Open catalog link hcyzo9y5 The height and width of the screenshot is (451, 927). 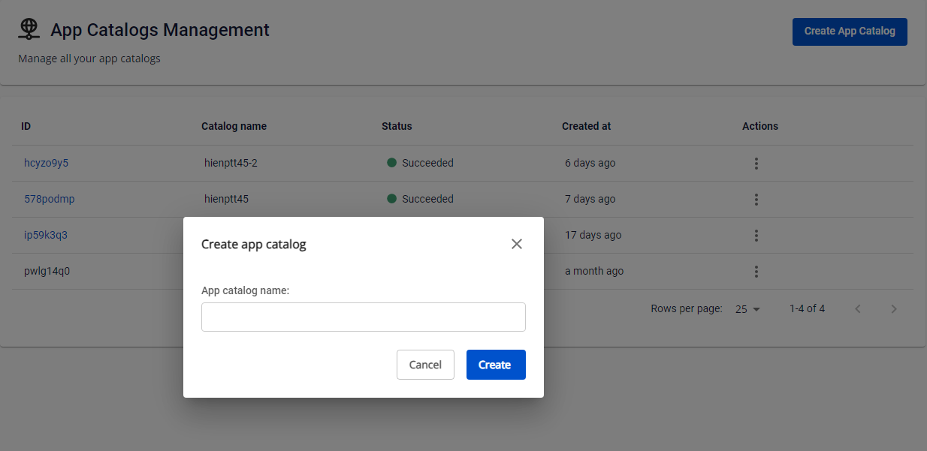[46, 163]
